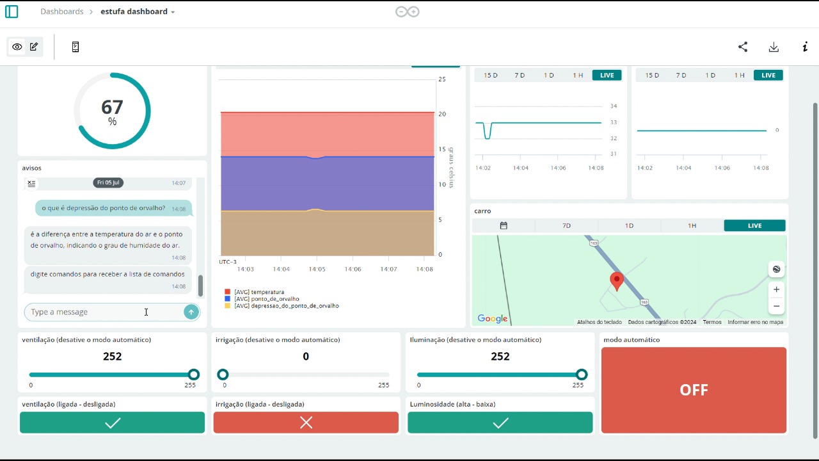This screenshot has height=461, width=819.
Task: Click the avisos widget title
Action: pos(31,168)
